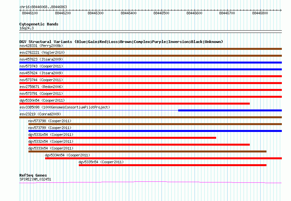Click dgv5332n54 (Cooper2011) label
This screenshot has width=291, height=201.
pos(51,141)
